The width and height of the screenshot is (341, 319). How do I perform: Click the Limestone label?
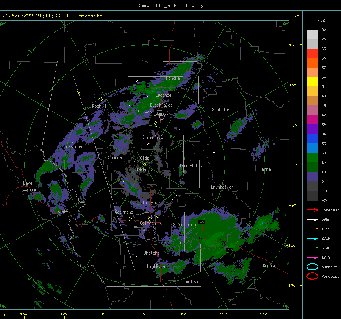[x=72, y=146]
